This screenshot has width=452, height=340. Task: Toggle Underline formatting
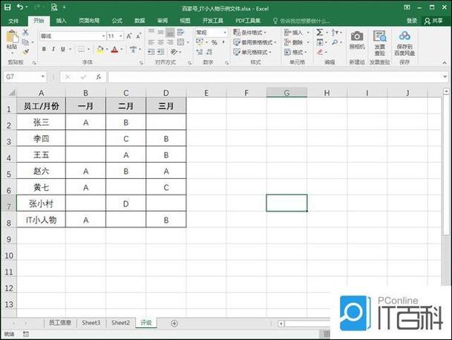(x=63, y=49)
